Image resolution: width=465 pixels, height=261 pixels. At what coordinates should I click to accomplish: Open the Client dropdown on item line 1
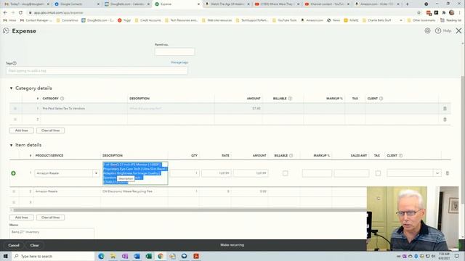click(437, 173)
